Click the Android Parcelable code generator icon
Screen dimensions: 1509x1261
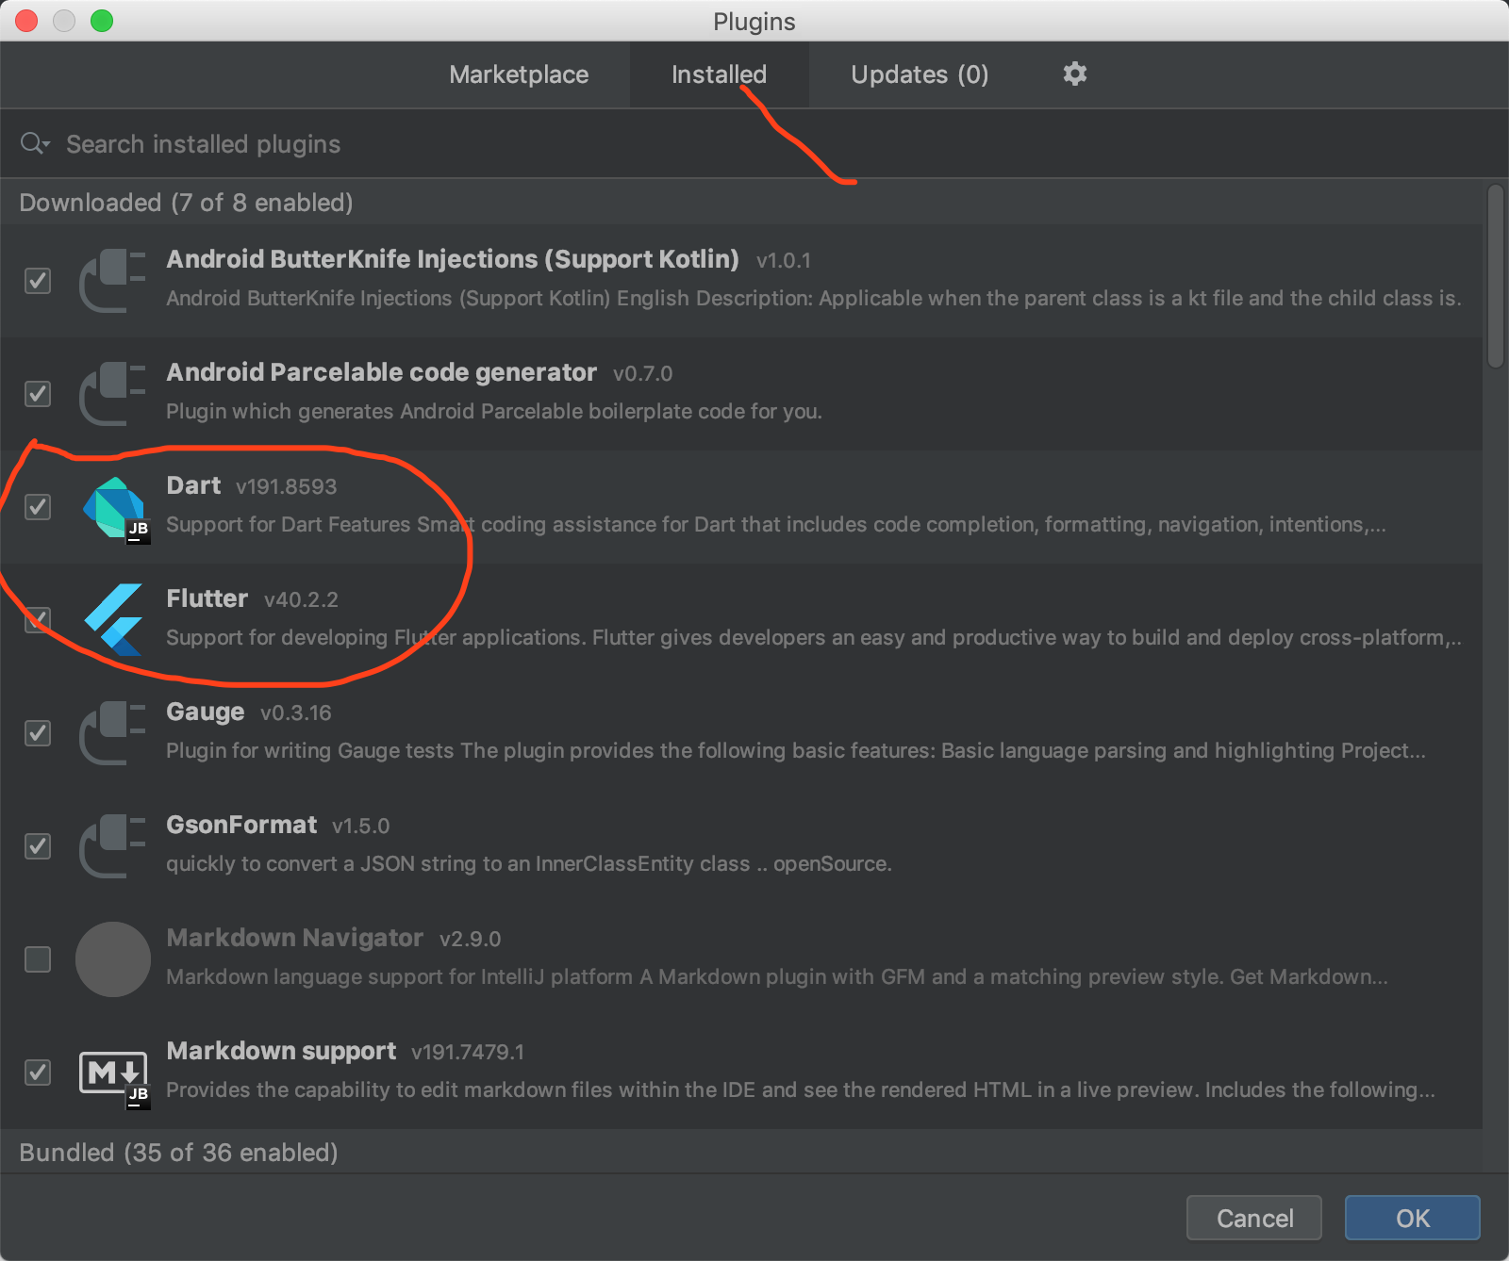(x=112, y=393)
